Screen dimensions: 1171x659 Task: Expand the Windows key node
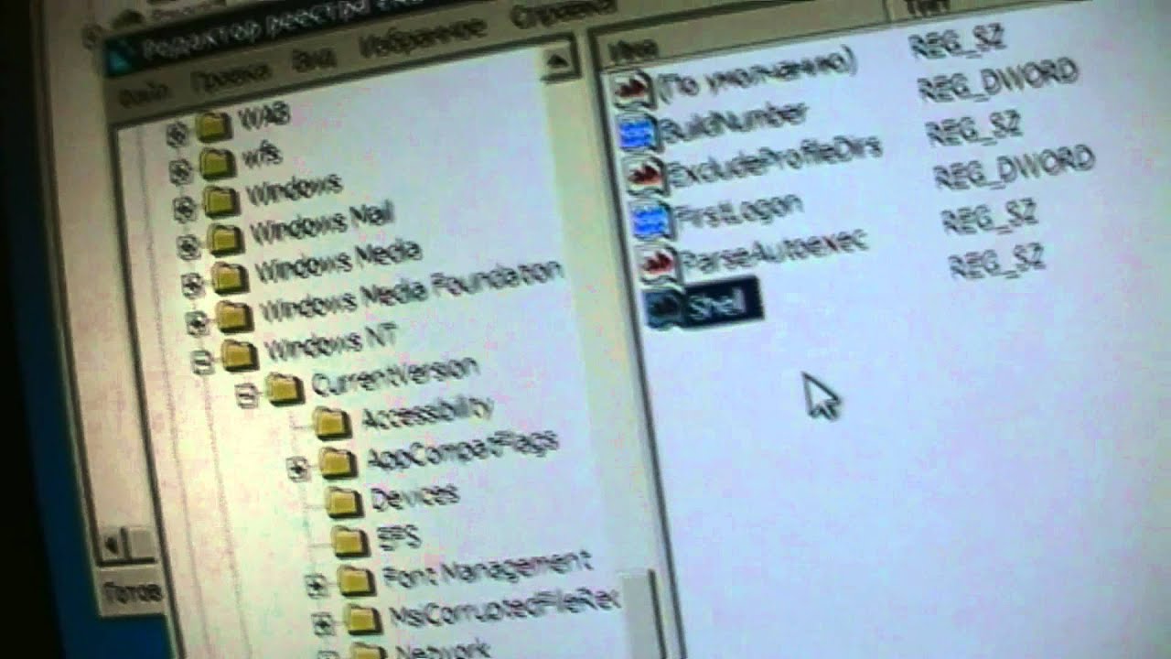185,209
